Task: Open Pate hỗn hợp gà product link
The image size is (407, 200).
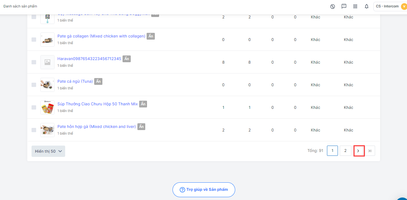Action: pyautogui.click(x=96, y=127)
